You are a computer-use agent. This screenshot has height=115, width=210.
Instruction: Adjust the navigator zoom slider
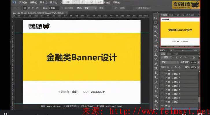coord(183,50)
